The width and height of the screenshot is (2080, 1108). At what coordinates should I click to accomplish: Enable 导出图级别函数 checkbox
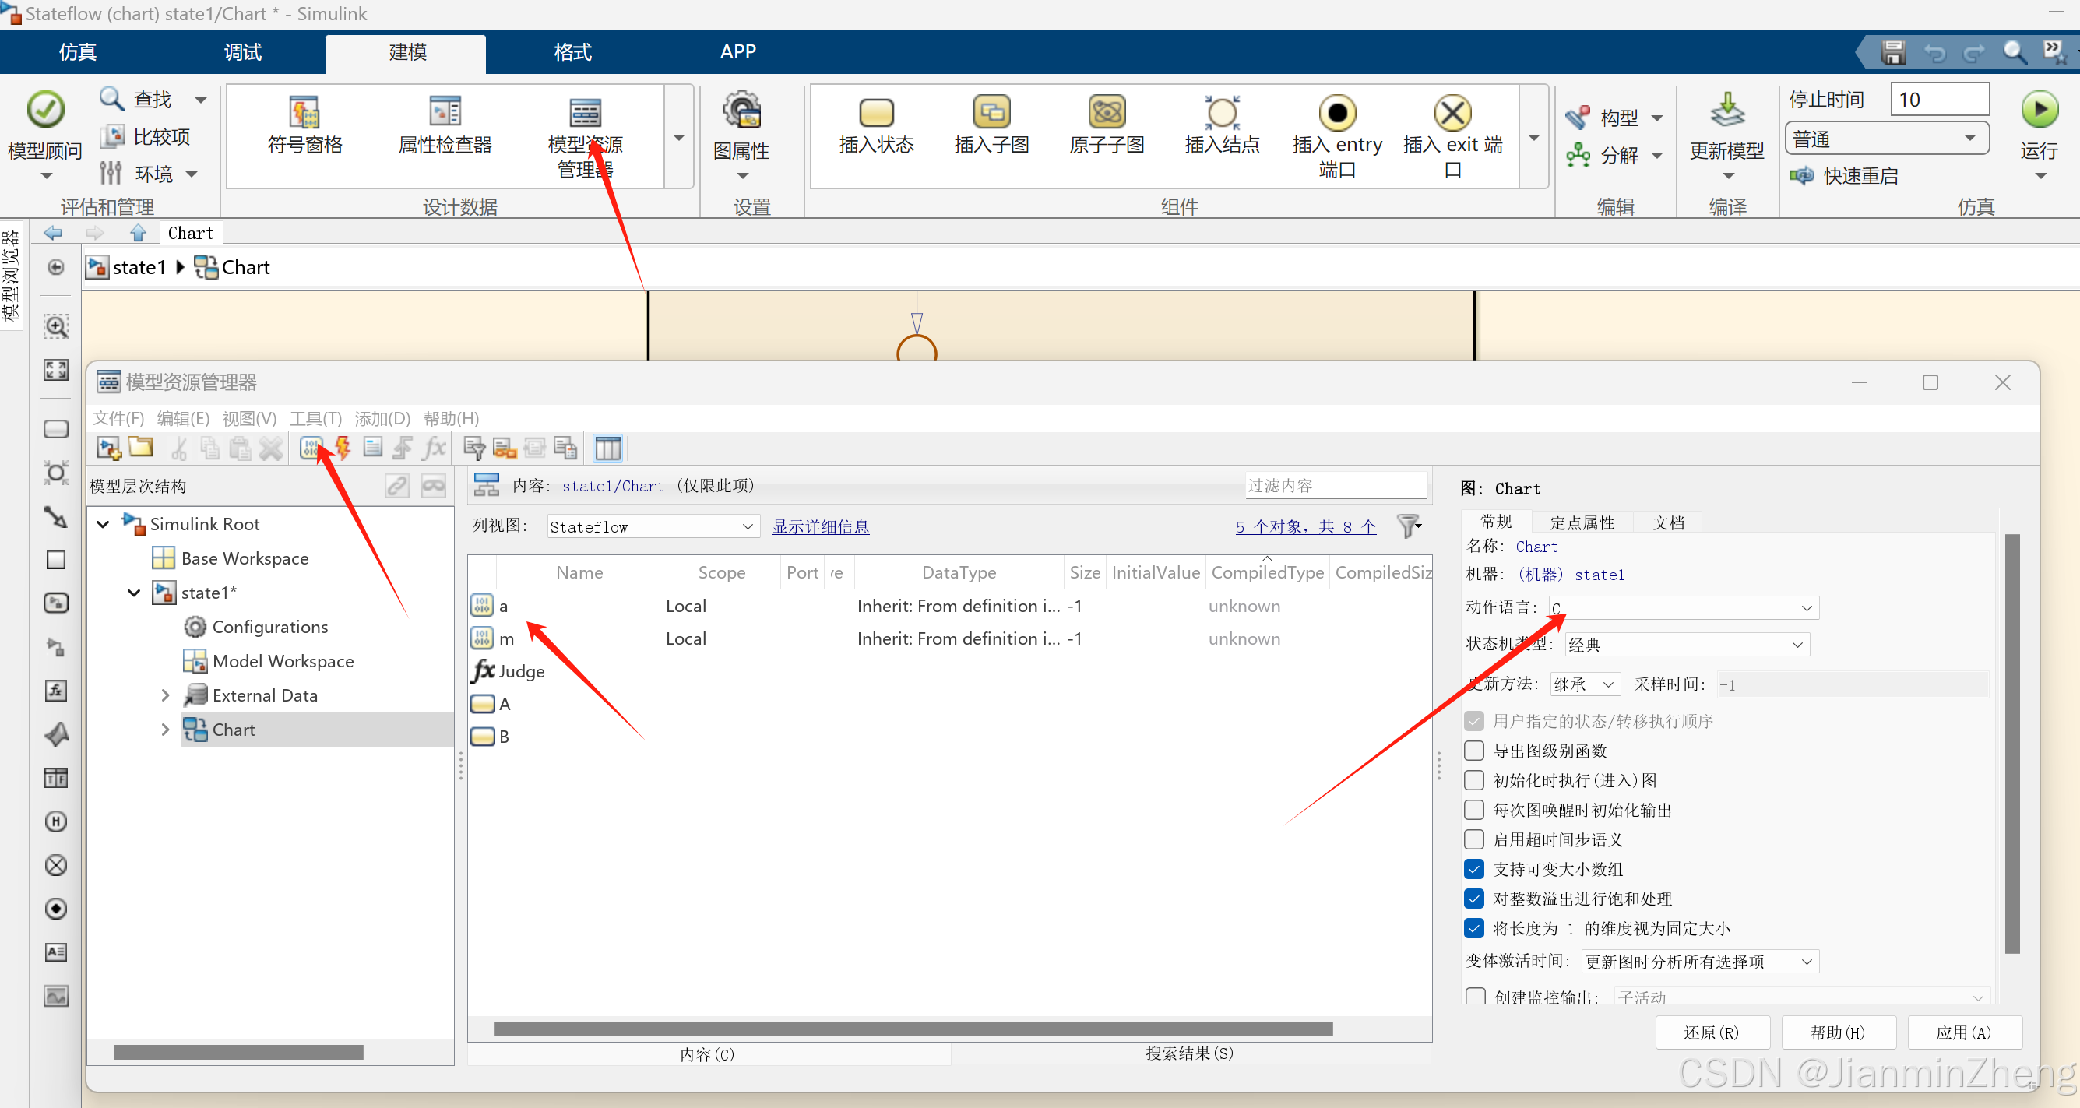click(1473, 751)
